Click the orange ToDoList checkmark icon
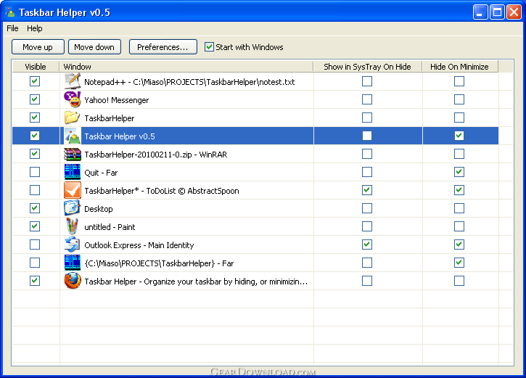 pyautogui.click(x=72, y=190)
